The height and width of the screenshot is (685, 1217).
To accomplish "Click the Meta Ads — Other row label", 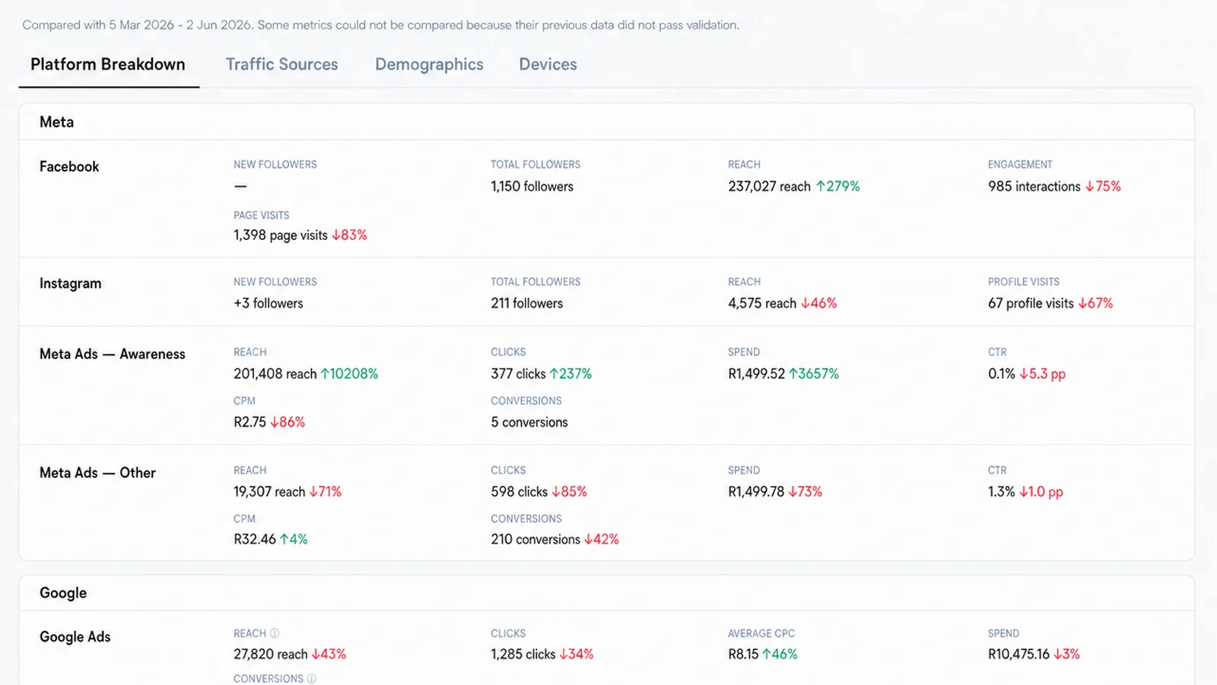I will 97,473.
